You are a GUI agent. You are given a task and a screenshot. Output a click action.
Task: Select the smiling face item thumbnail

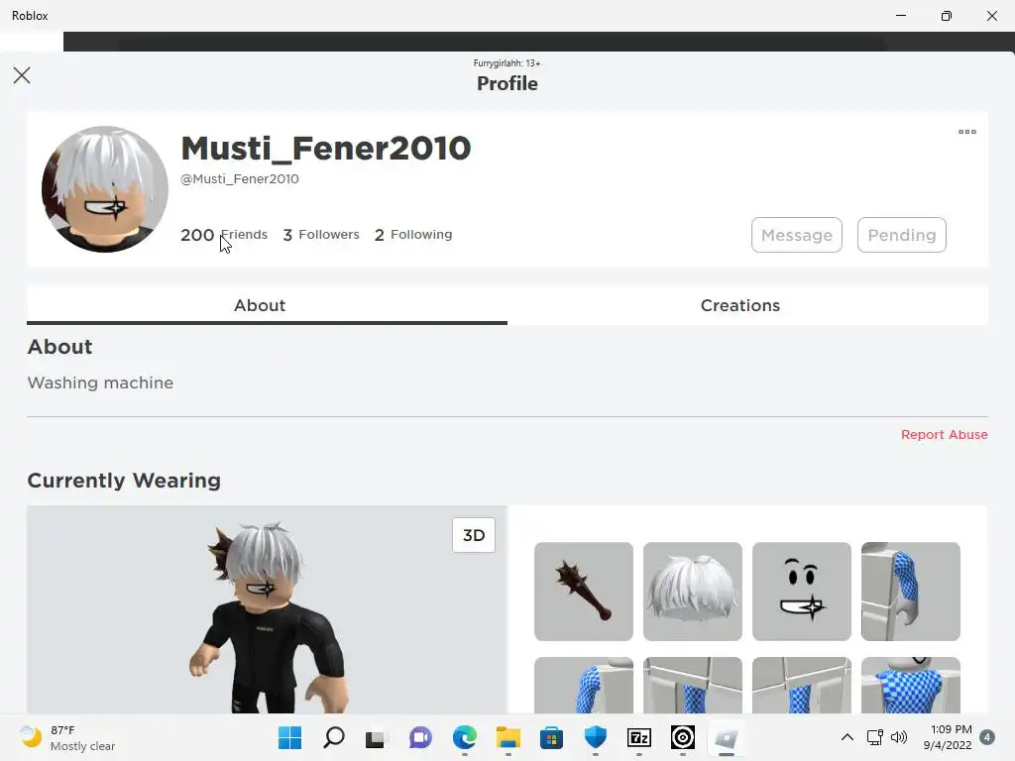802,592
